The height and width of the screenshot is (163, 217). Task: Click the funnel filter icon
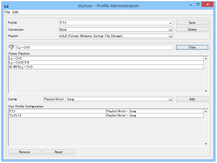click(x=11, y=47)
